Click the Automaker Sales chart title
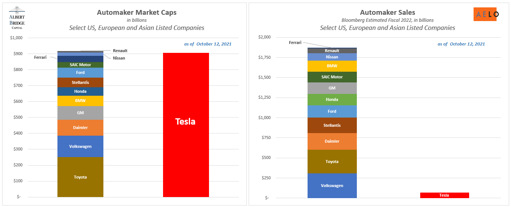 point(387,12)
